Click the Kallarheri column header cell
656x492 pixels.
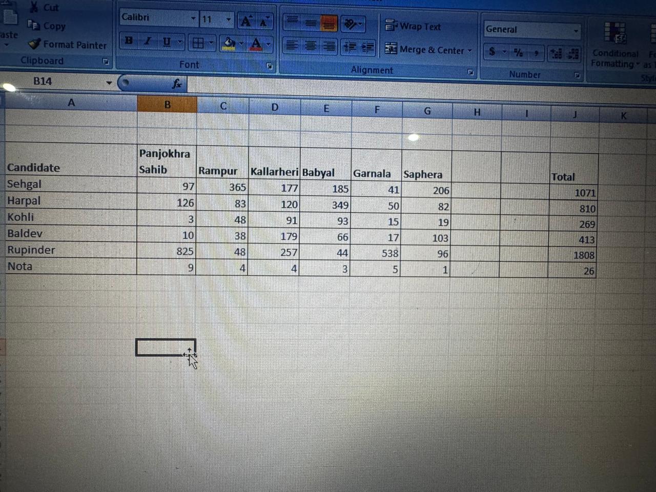pos(274,163)
